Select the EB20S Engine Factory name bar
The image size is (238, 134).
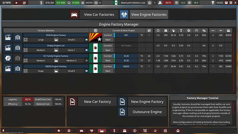tap(56, 66)
